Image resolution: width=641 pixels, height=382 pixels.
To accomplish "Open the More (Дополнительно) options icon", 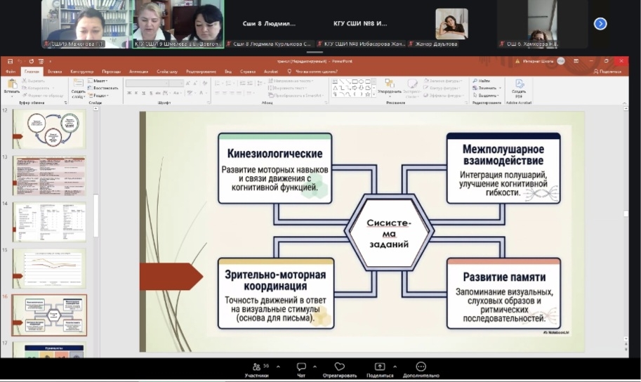I will point(421,368).
